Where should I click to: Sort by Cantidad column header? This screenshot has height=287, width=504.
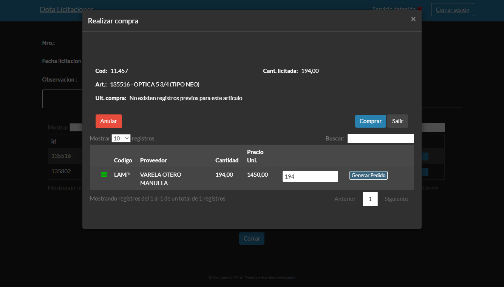click(227, 160)
